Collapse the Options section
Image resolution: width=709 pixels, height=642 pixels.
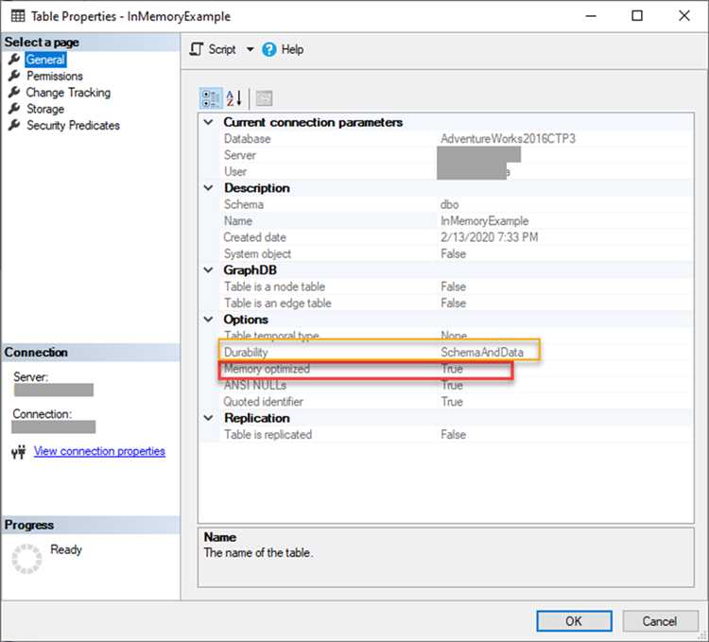pos(209,320)
